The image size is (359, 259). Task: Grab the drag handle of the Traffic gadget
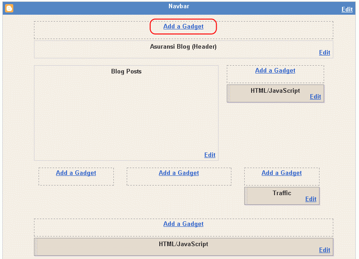click(246, 196)
